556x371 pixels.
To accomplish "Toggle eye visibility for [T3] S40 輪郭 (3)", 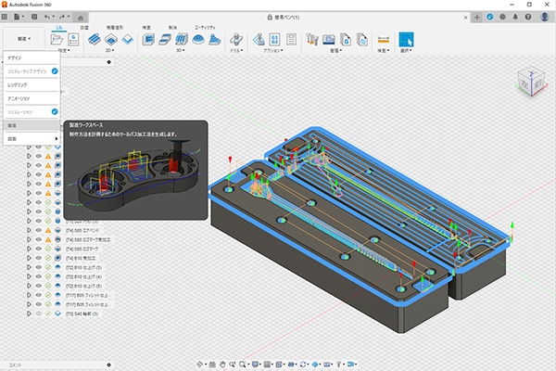I will point(40,313).
